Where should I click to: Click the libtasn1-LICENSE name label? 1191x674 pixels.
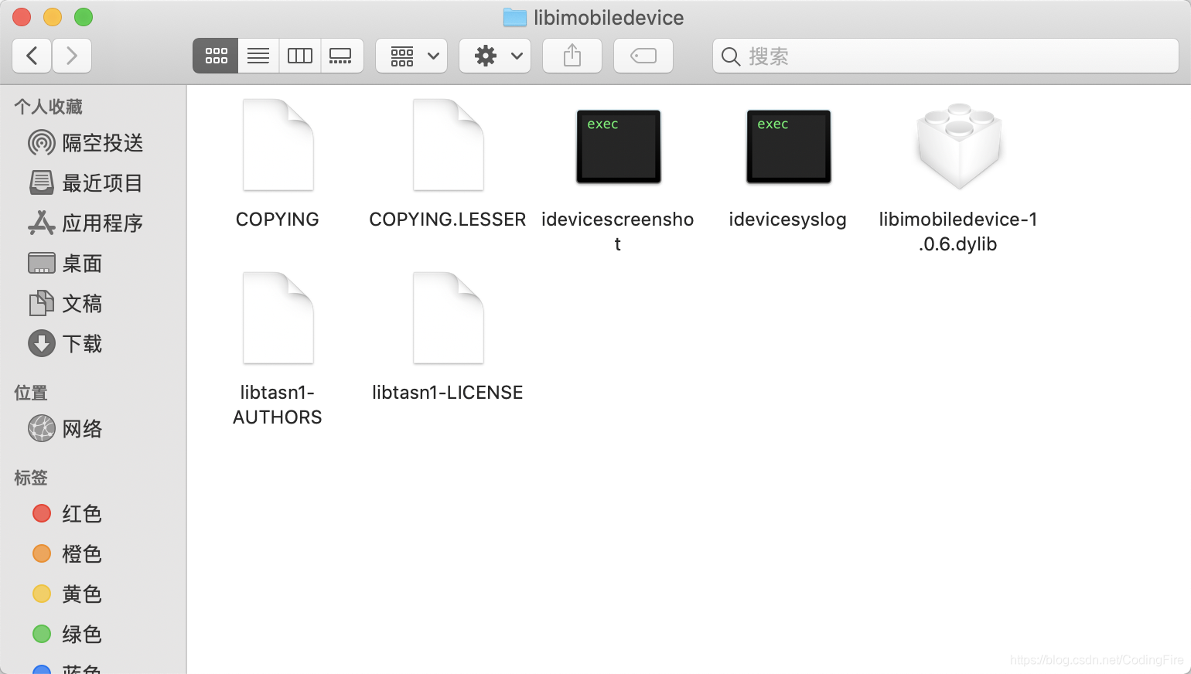click(448, 393)
